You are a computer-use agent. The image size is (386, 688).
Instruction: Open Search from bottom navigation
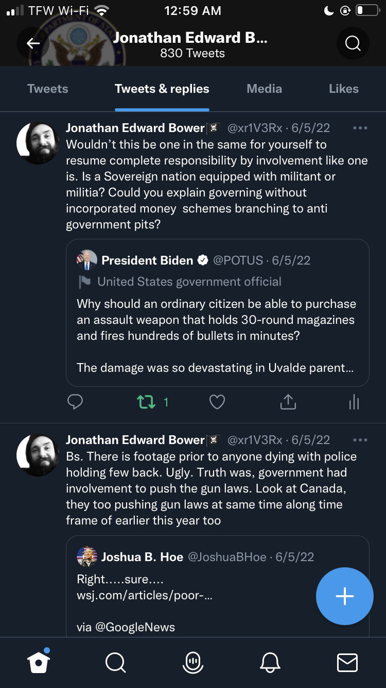(x=115, y=662)
